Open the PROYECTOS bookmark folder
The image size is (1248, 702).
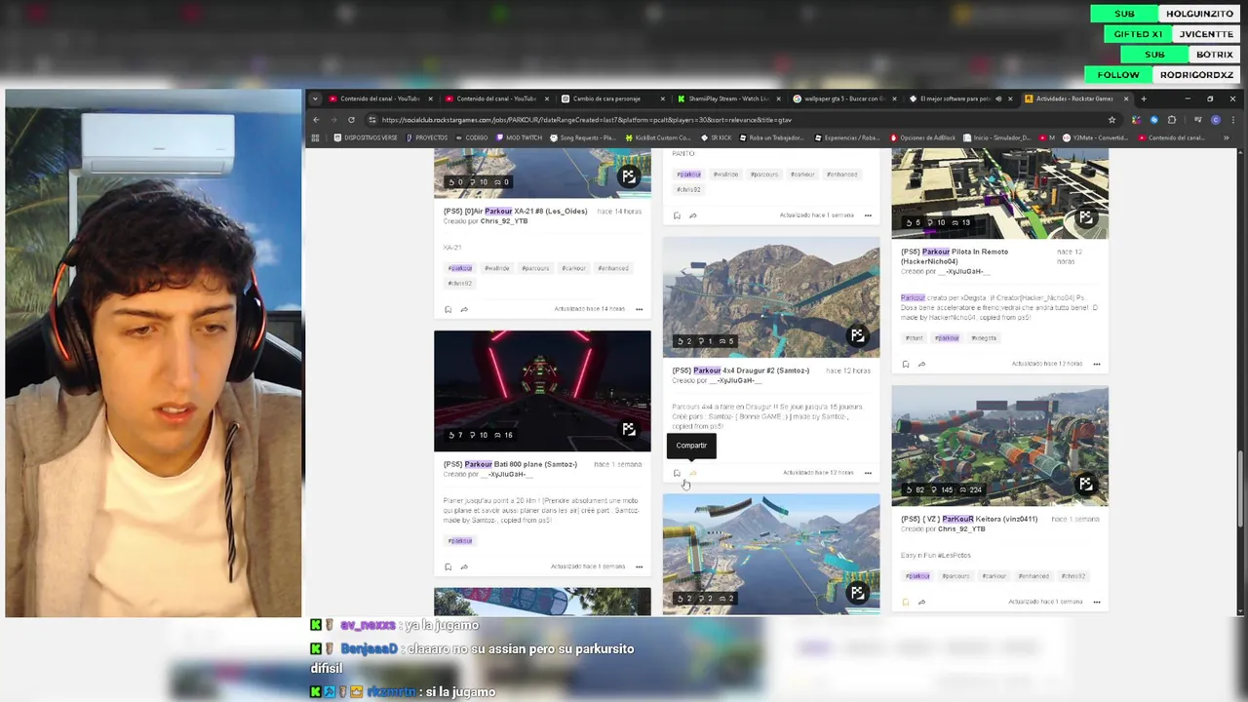coord(426,137)
